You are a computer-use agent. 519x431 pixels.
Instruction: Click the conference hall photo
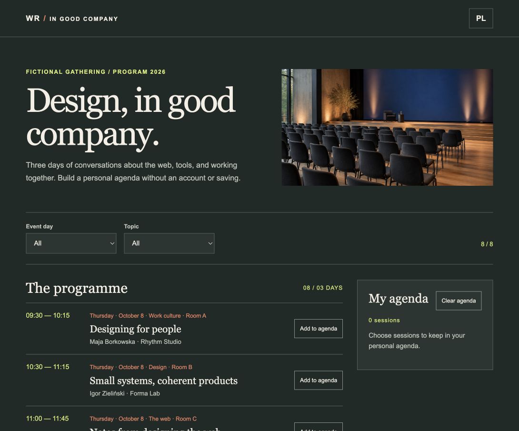[x=387, y=127]
